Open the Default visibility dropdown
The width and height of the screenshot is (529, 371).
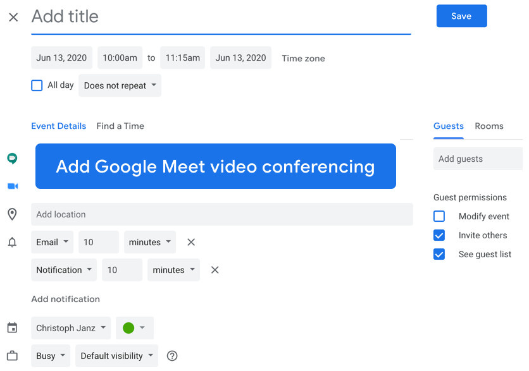[116, 356]
